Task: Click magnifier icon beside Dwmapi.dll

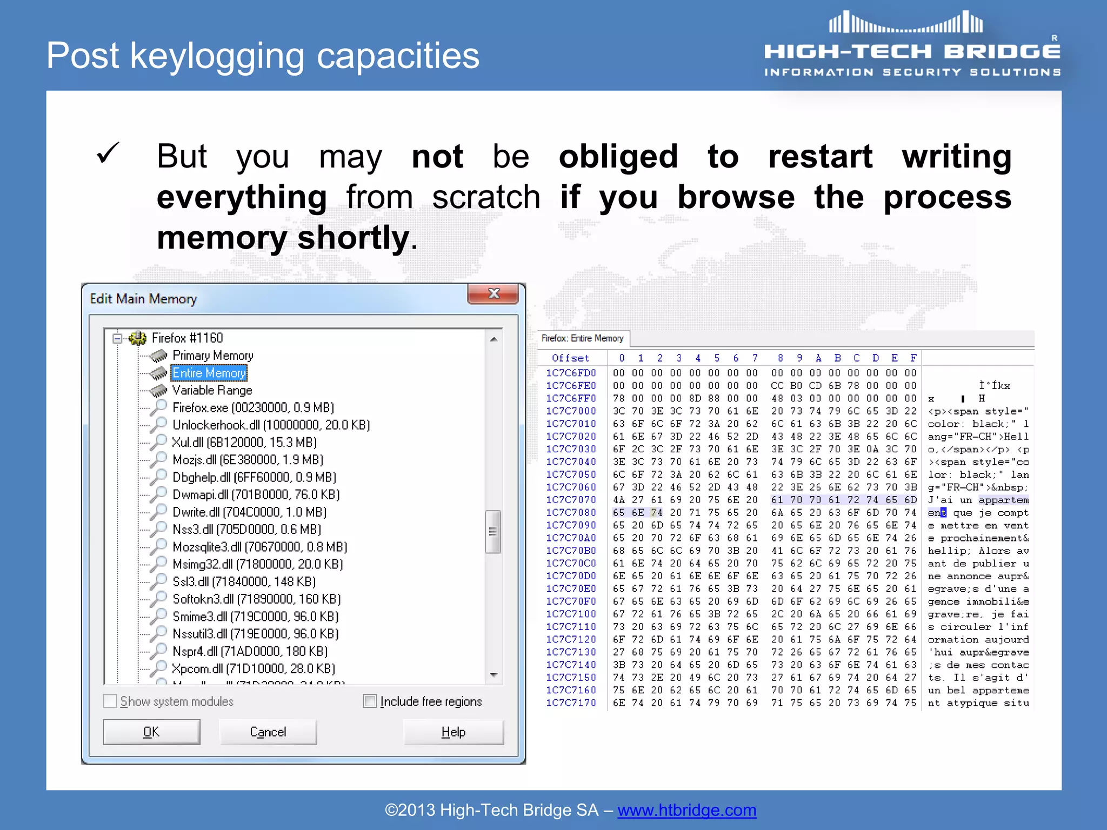Action: [x=158, y=494]
